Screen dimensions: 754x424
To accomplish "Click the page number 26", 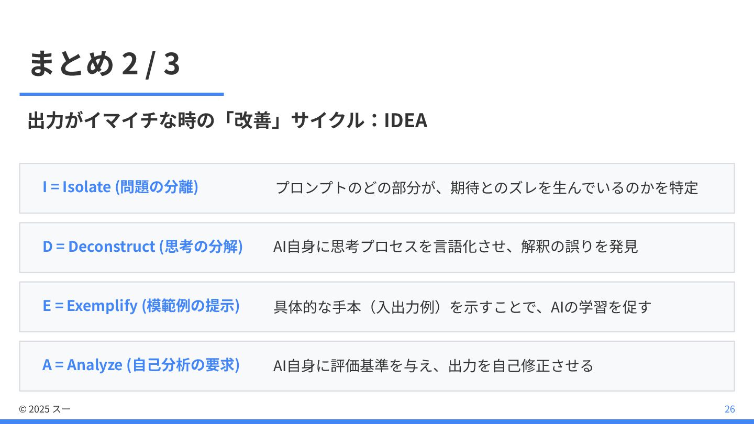I will pyautogui.click(x=729, y=409).
